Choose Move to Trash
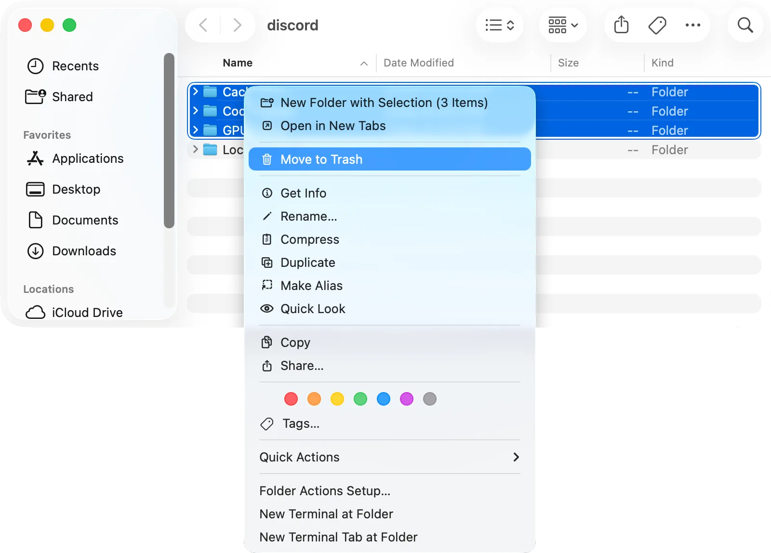This screenshot has width=771, height=553. 389,159
